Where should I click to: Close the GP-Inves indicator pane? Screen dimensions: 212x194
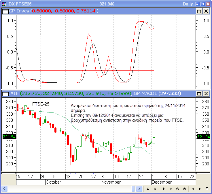pos(206,11)
